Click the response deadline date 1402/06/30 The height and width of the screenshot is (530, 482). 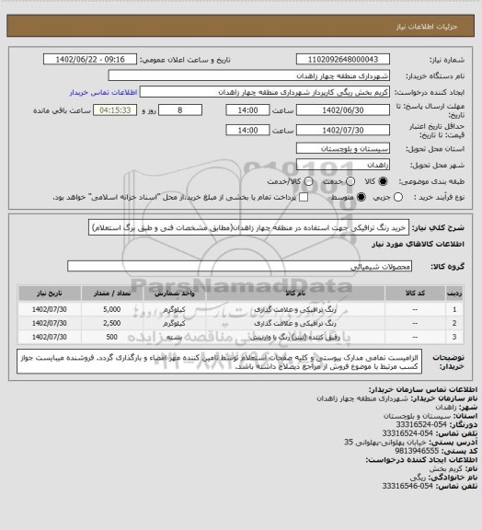coord(343,110)
